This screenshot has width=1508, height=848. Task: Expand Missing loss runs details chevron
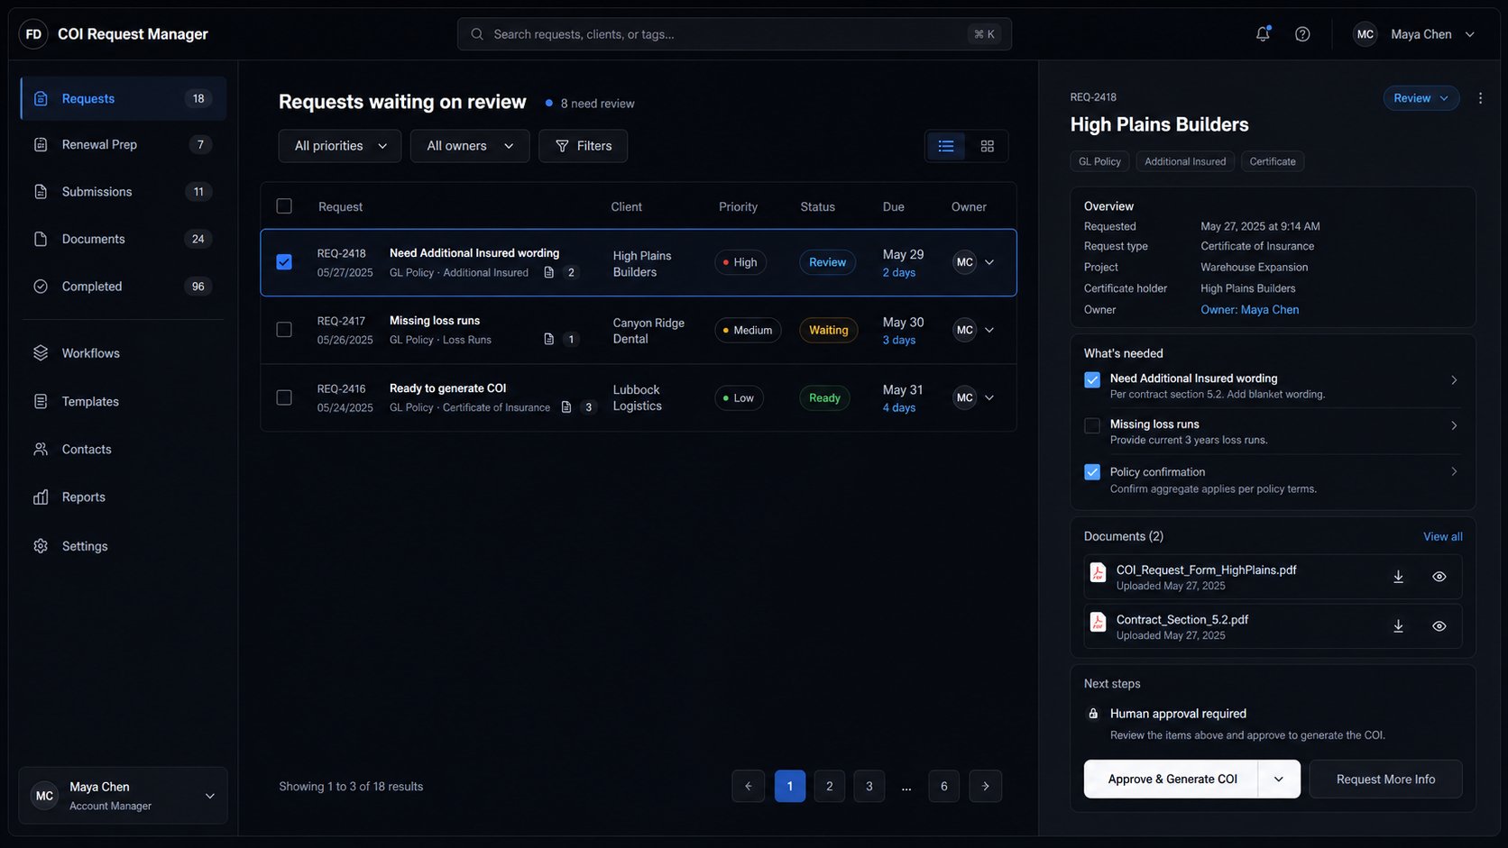[x=1454, y=425]
